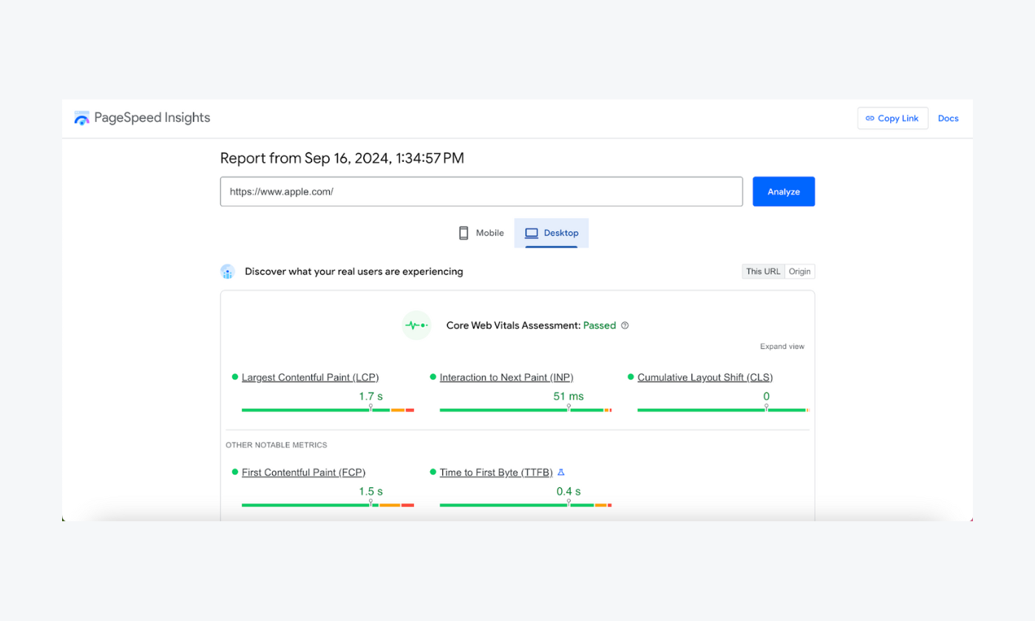1035x621 pixels.
Task: Click the PageSpeed Insights gauge logo
Action: [81, 118]
